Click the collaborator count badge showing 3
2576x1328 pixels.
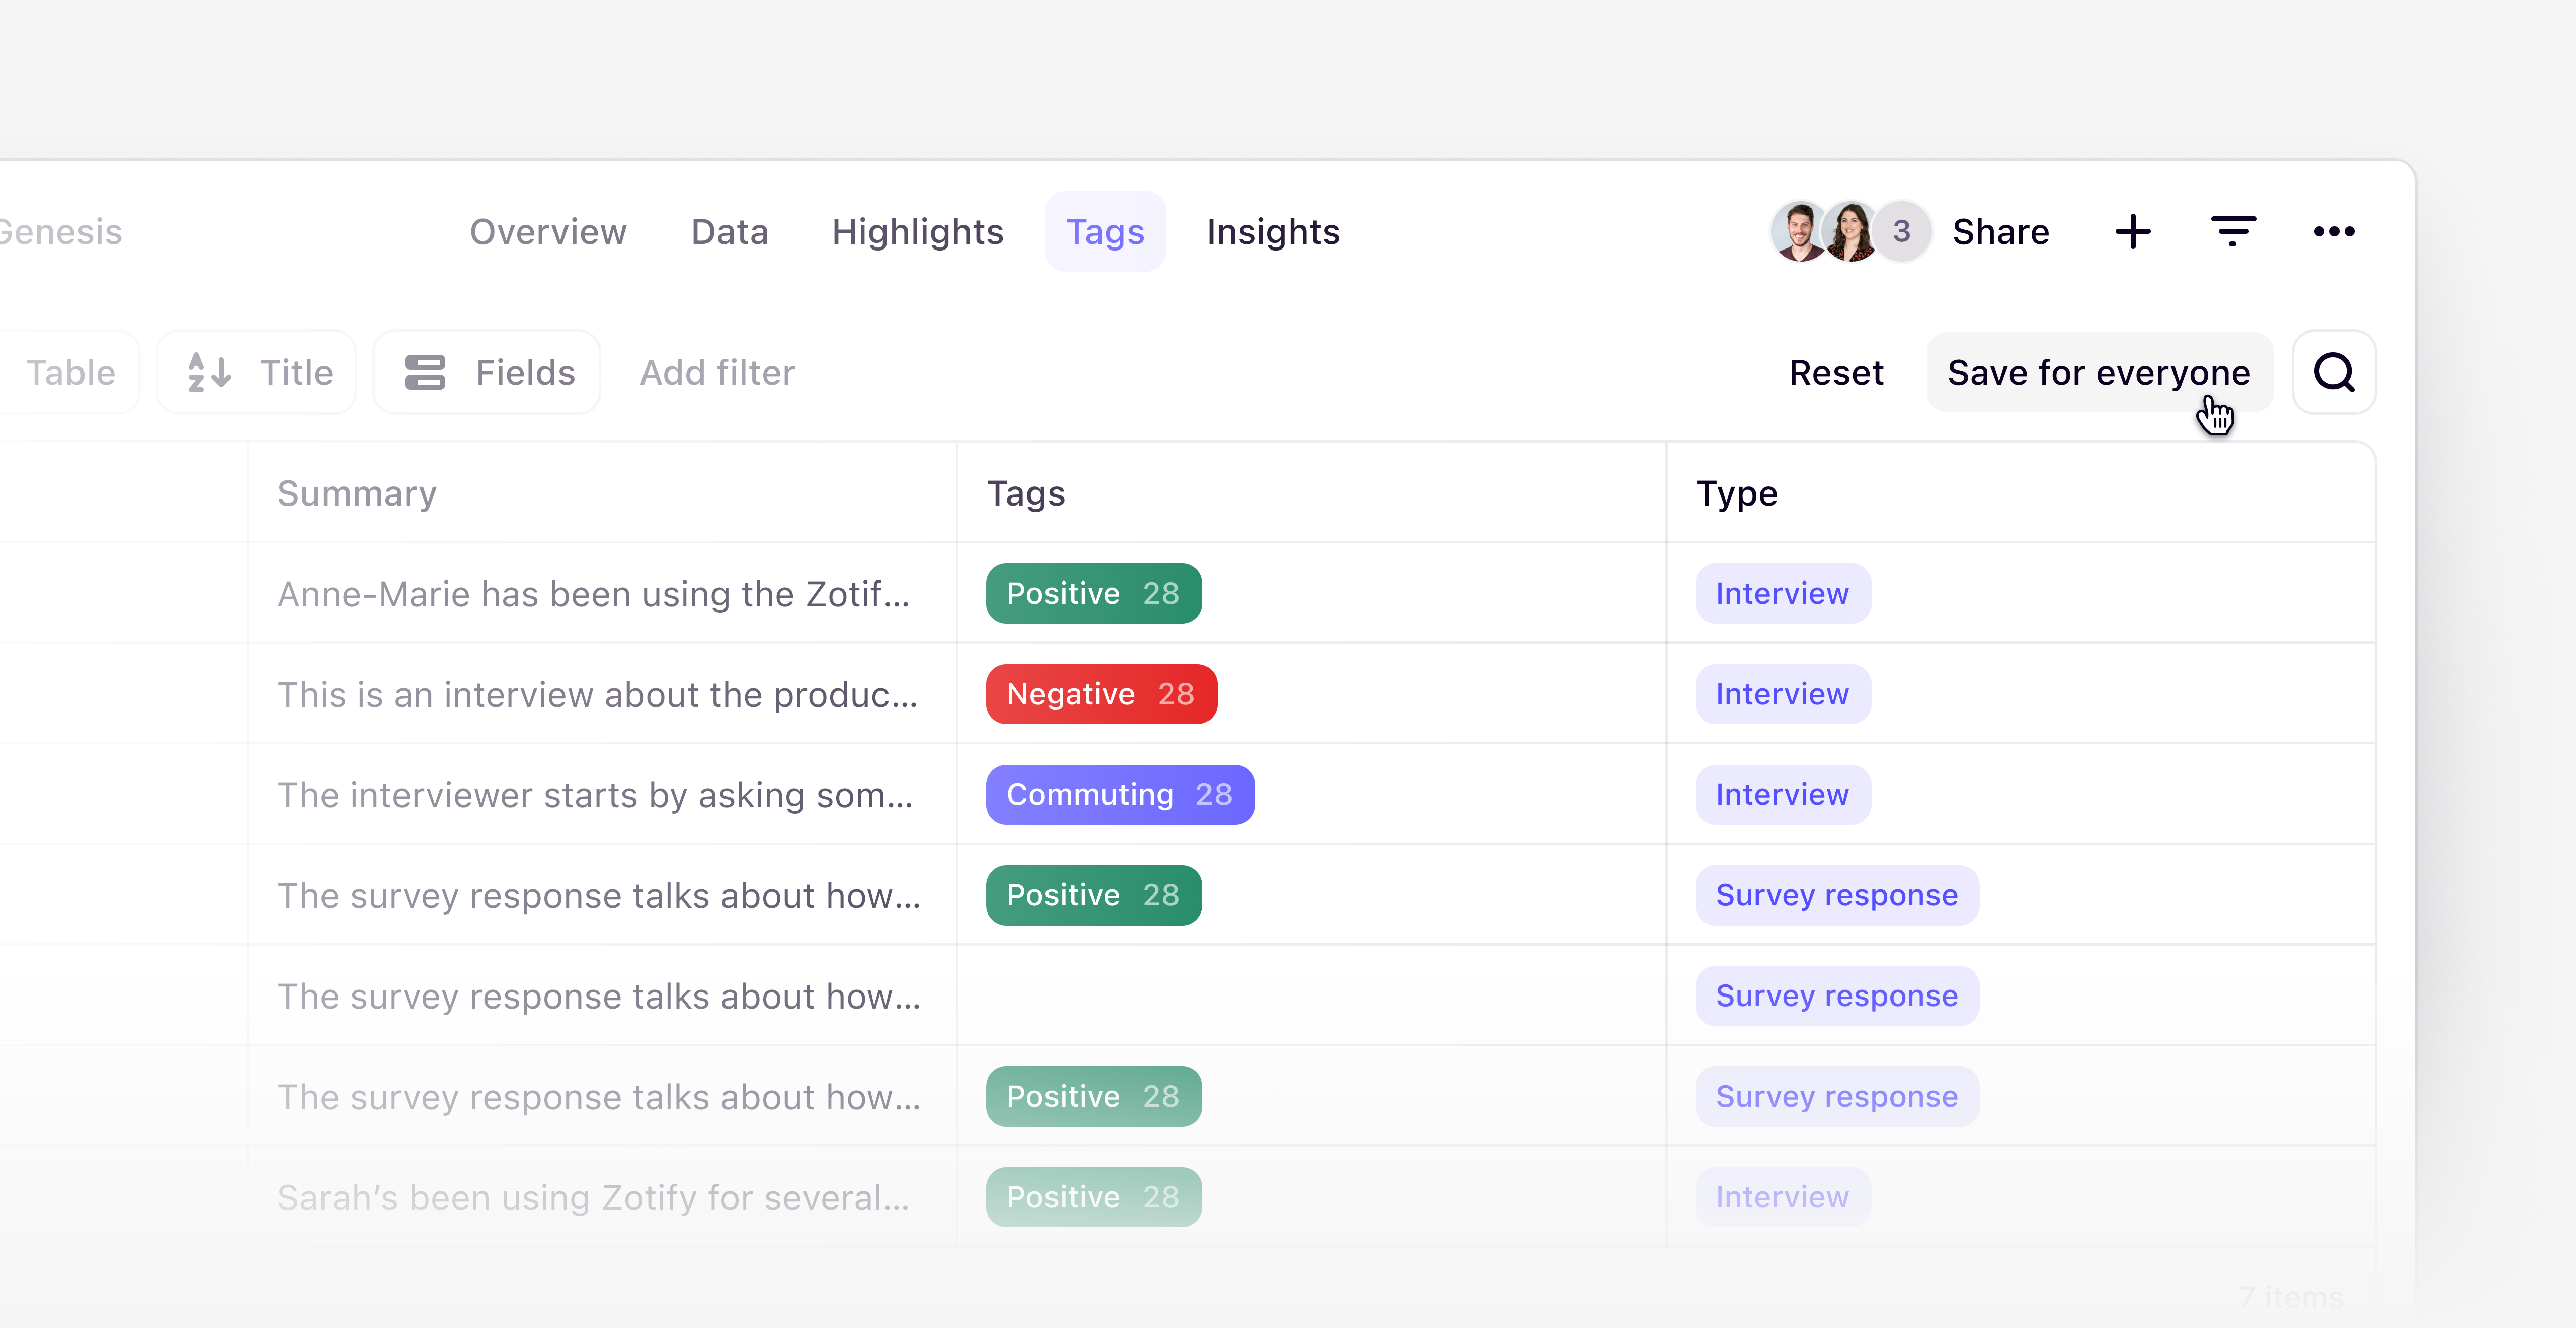[1900, 231]
